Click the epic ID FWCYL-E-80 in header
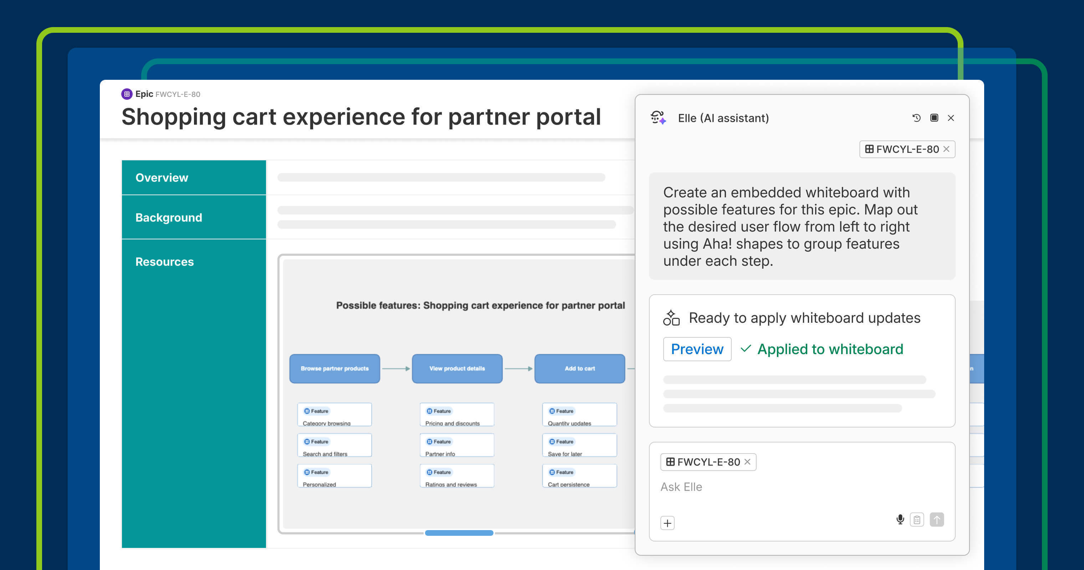Screen dimensions: 1084x570 pos(178,94)
